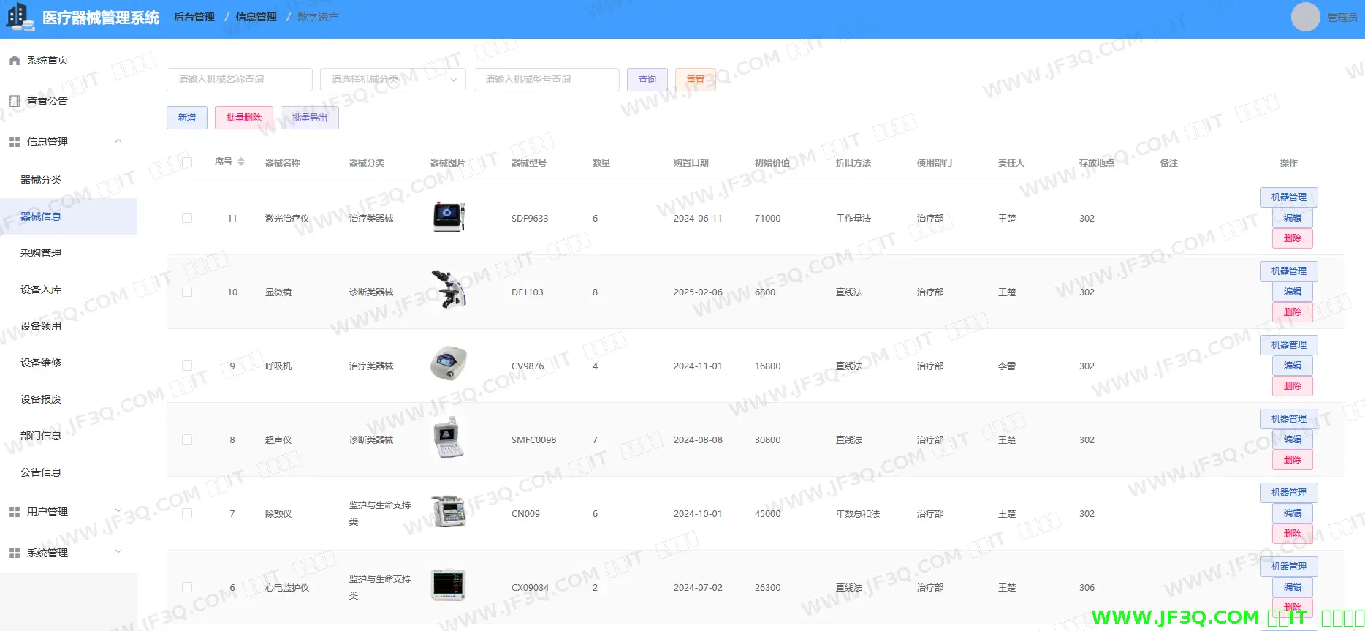The image size is (1365, 631).
Task: Open the 显微镜 microscope image
Action: [448, 290]
